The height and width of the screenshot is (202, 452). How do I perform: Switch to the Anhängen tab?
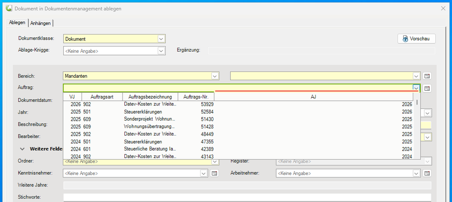tap(41, 23)
